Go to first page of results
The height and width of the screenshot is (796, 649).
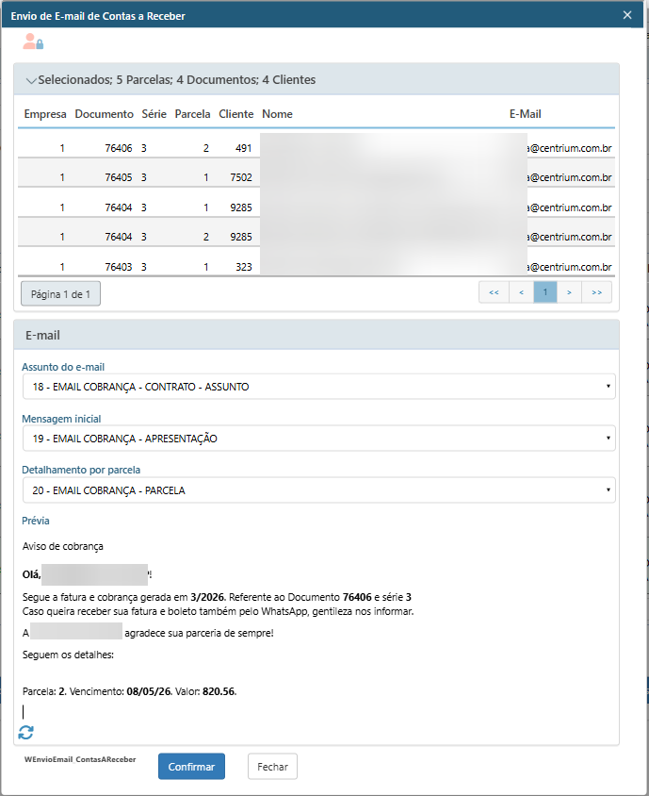click(x=494, y=293)
